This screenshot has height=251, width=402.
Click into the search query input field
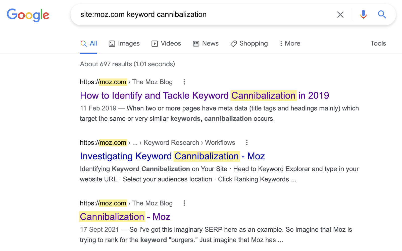tap(201, 15)
